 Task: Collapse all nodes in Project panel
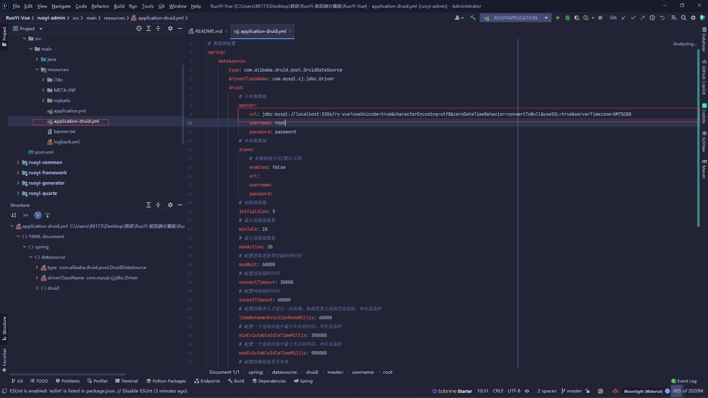[x=158, y=28]
